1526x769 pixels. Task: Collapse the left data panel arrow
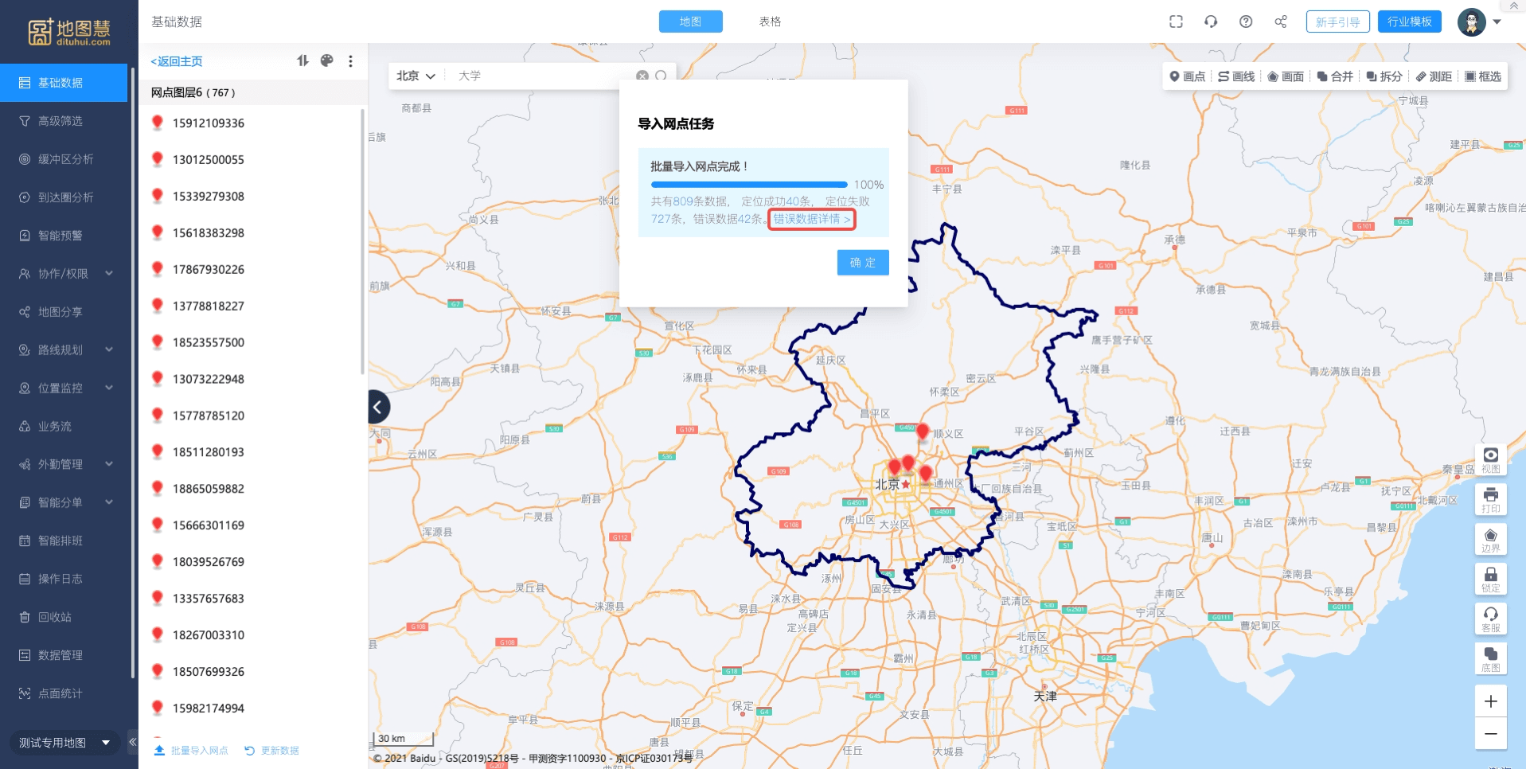click(378, 407)
